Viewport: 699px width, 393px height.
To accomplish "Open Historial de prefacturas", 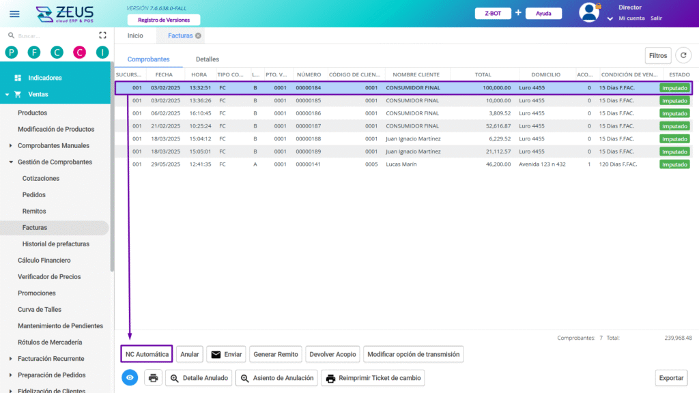I will click(x=56, y=244).
